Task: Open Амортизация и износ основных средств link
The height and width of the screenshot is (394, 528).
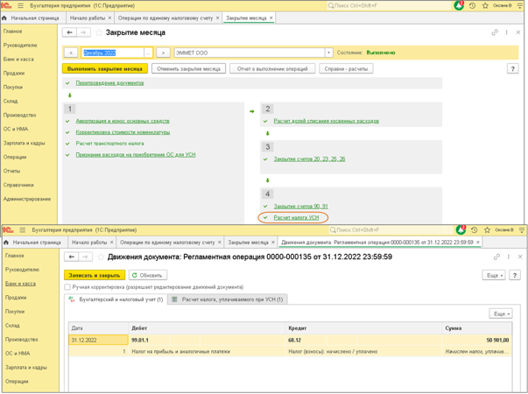Action: tap(123, 121)
